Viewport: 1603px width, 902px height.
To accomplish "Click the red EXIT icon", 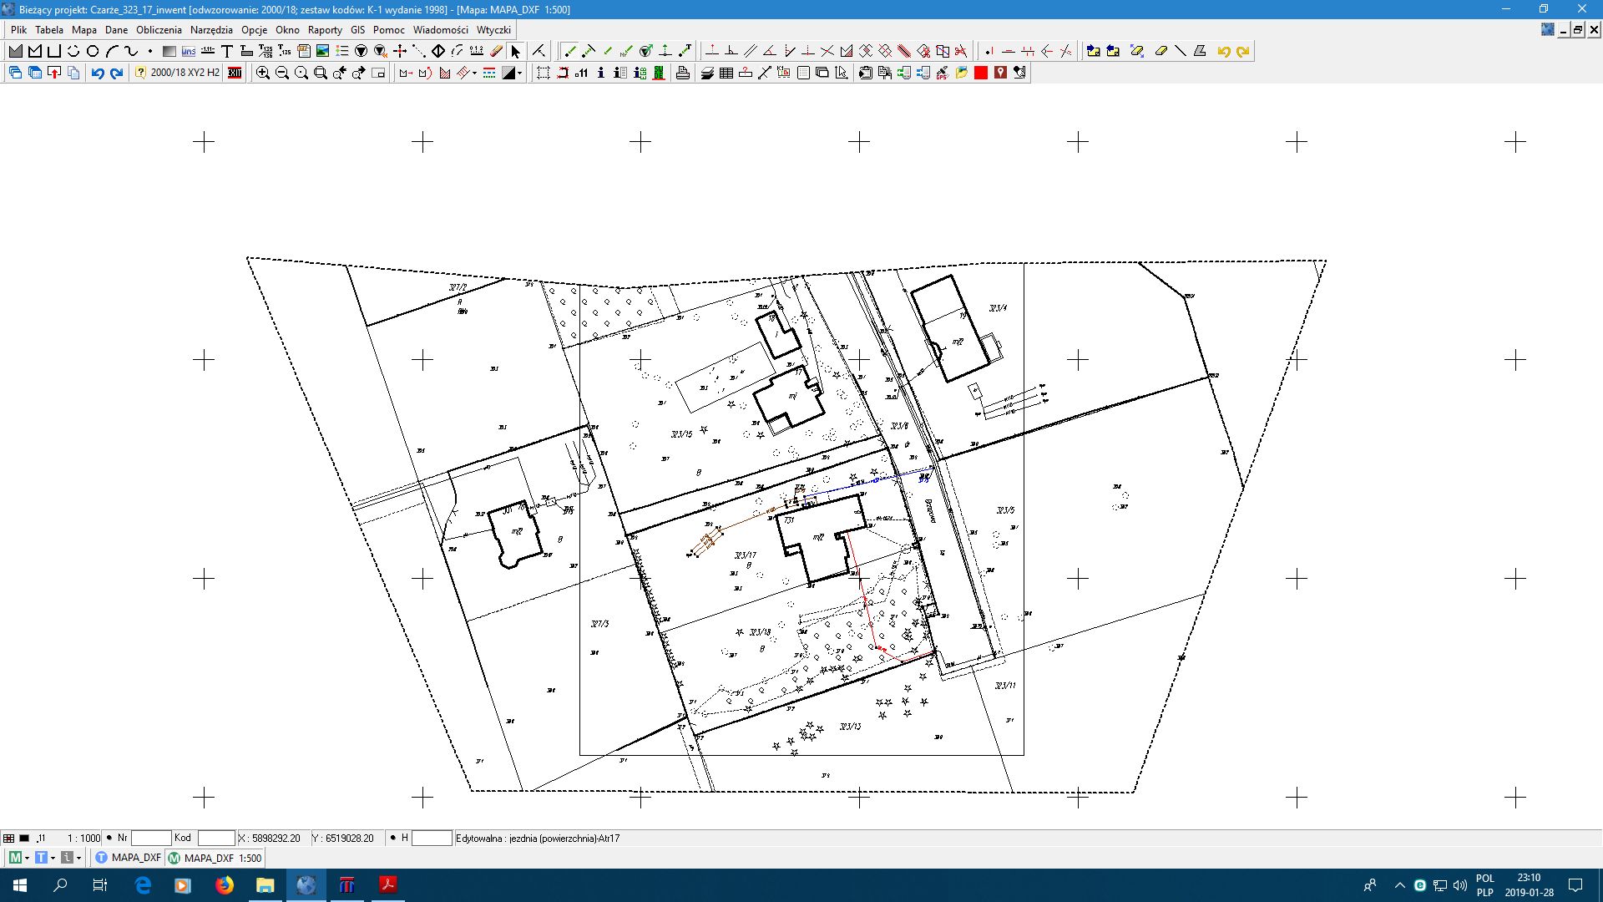I will point(235,73).
